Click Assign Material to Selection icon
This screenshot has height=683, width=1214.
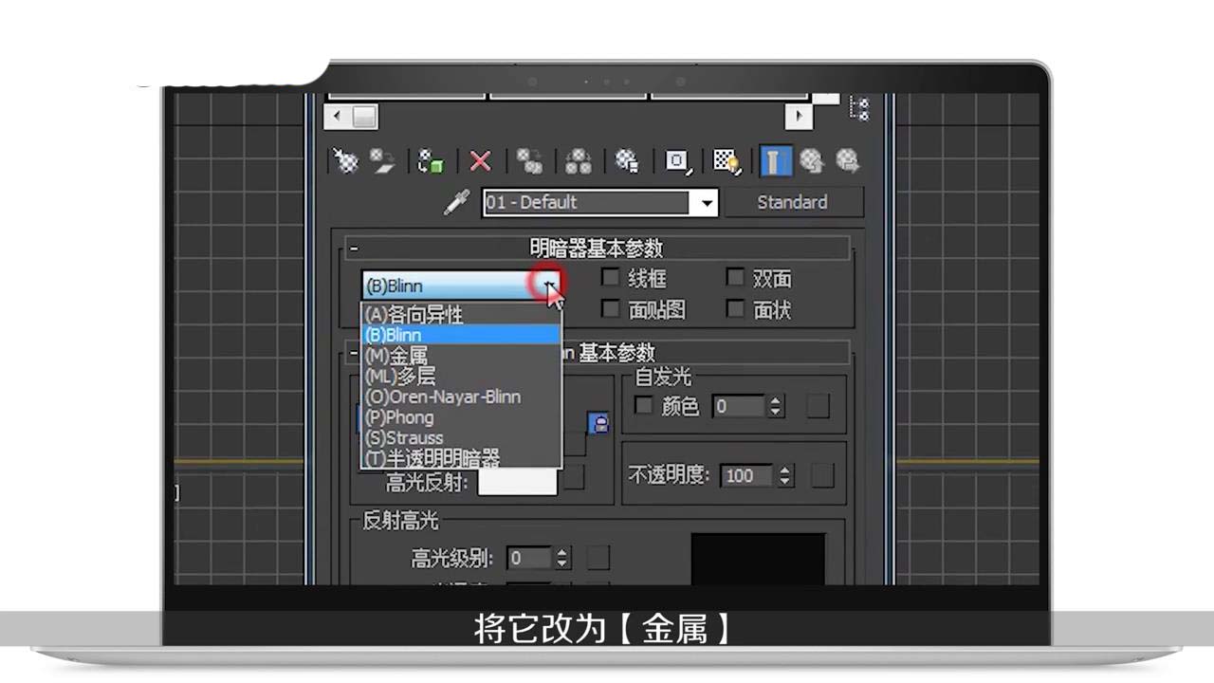(432, 161)
